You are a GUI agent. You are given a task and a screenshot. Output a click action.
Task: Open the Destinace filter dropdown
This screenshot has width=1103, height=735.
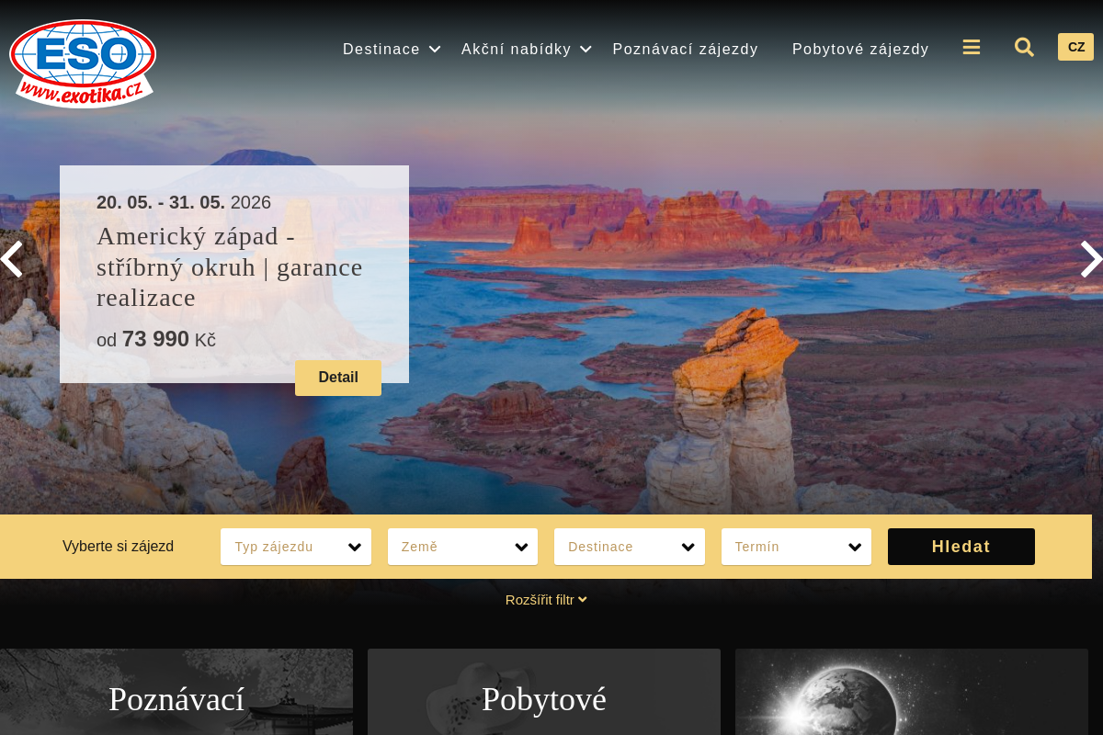630,547
